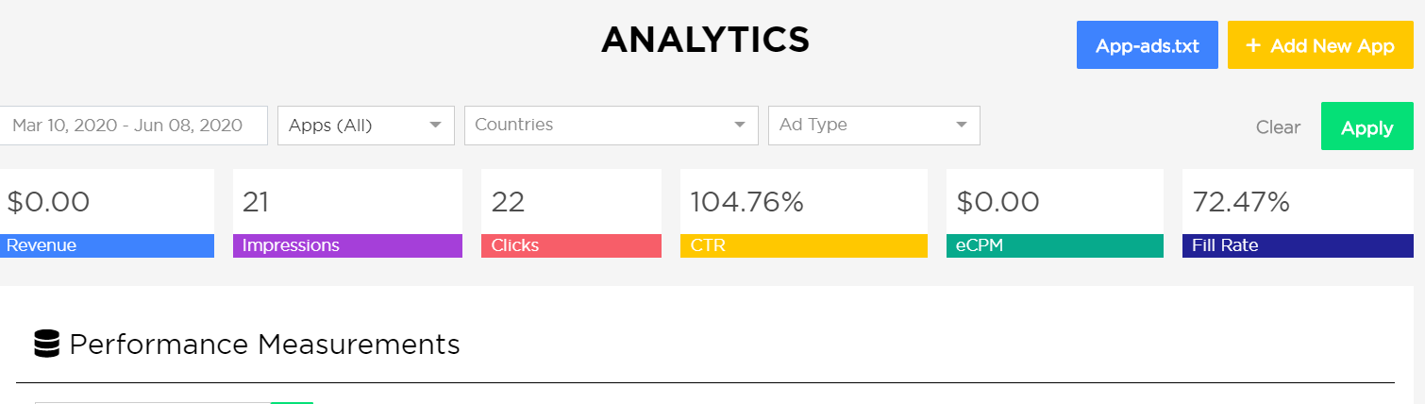Open the Apps (All) dropdown

365,126
